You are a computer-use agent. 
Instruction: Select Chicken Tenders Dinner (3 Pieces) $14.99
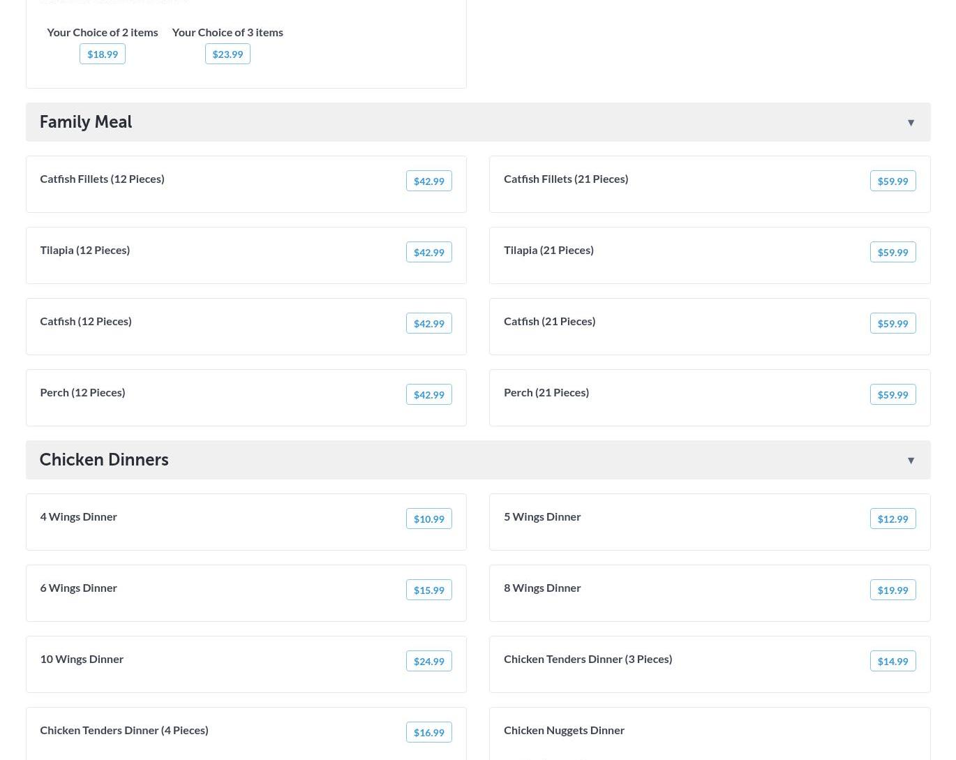point(892,662)
